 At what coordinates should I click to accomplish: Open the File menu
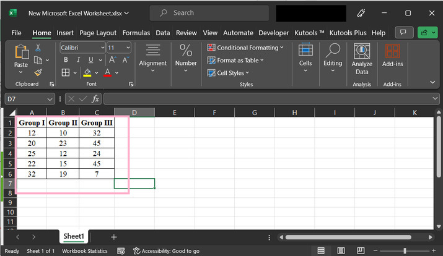point(16,33)
